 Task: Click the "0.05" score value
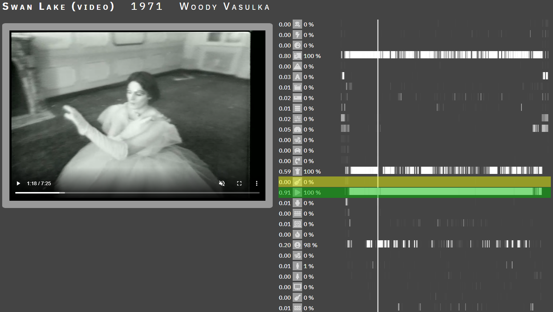tap(285, 129)
